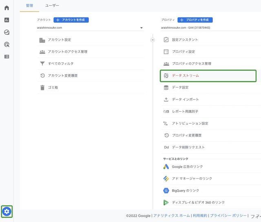Open アカウントのアクセス管理 settings

tap(67, 52)
